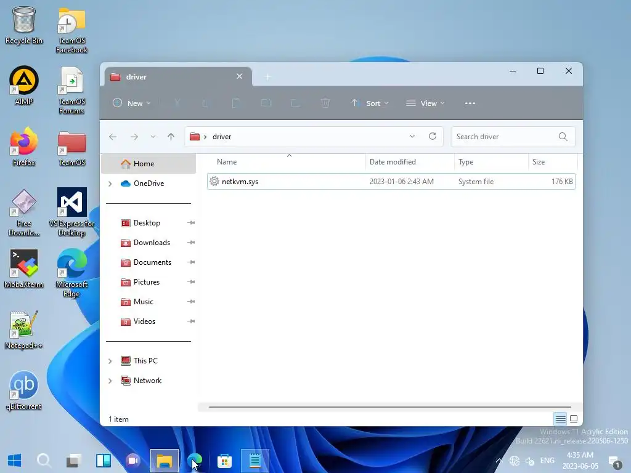Viewport: 631px width, 473px height.
Task: Click the Cut scissors icon
Action: (177, 103)
